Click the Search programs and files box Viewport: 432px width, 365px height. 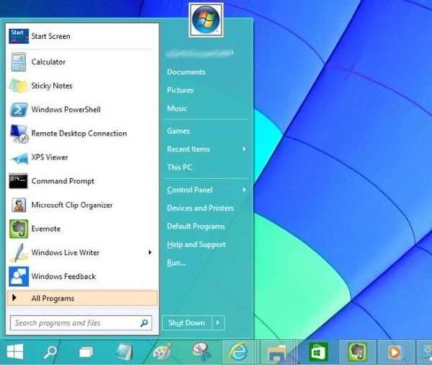[x=76, y=323]
